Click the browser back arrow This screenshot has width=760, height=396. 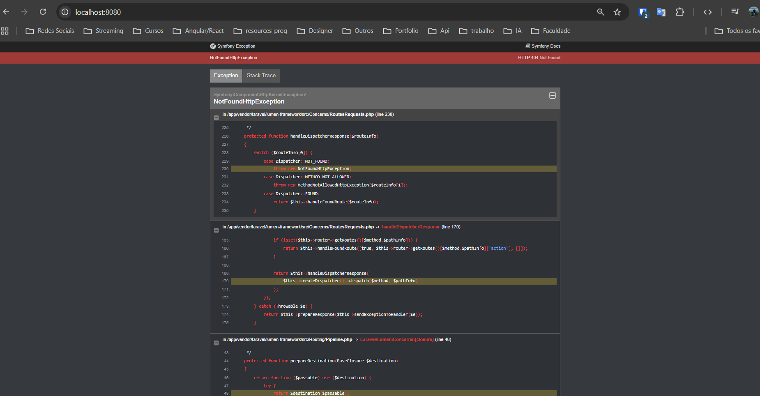(6, 12)
